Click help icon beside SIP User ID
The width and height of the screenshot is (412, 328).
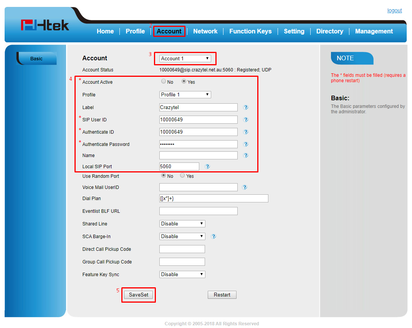pyautogui.click(x=246, y=120)
